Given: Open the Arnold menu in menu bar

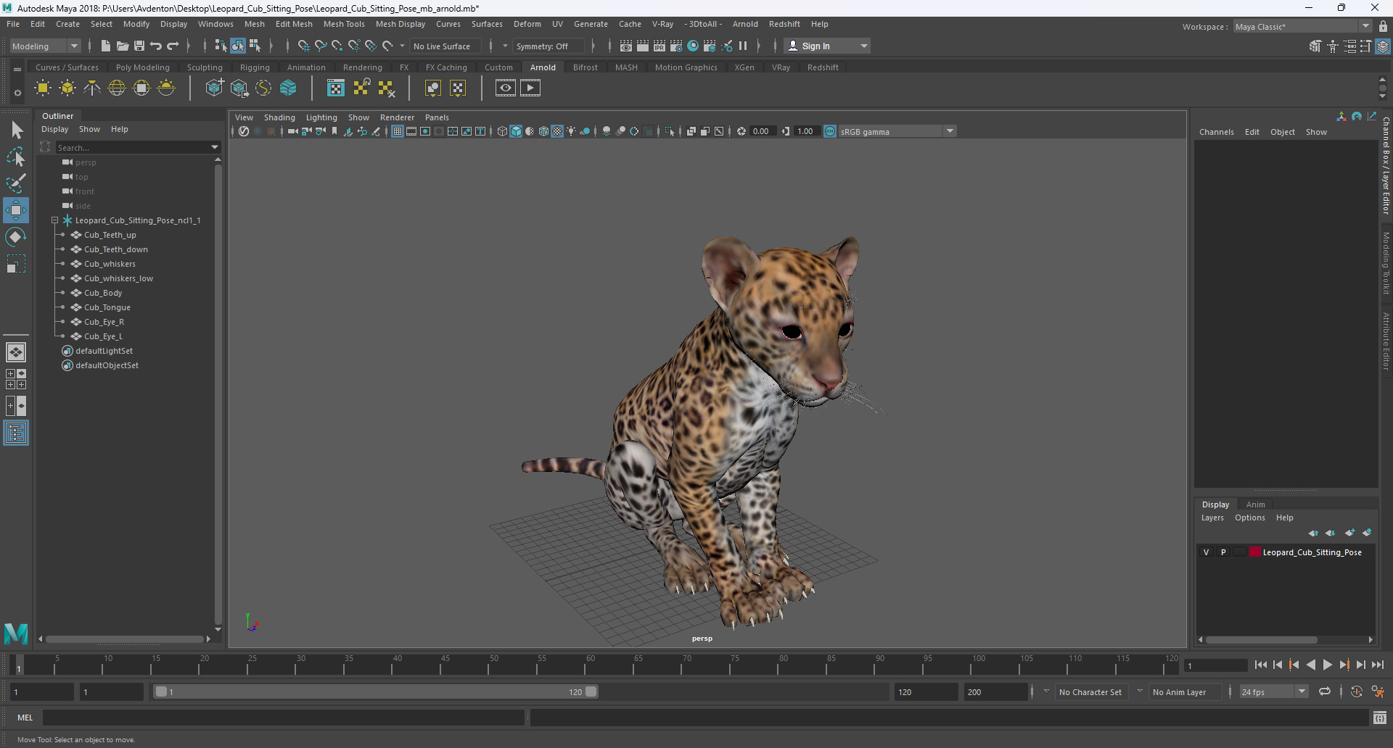Looking at the screenshot, I should coord(745,24).
